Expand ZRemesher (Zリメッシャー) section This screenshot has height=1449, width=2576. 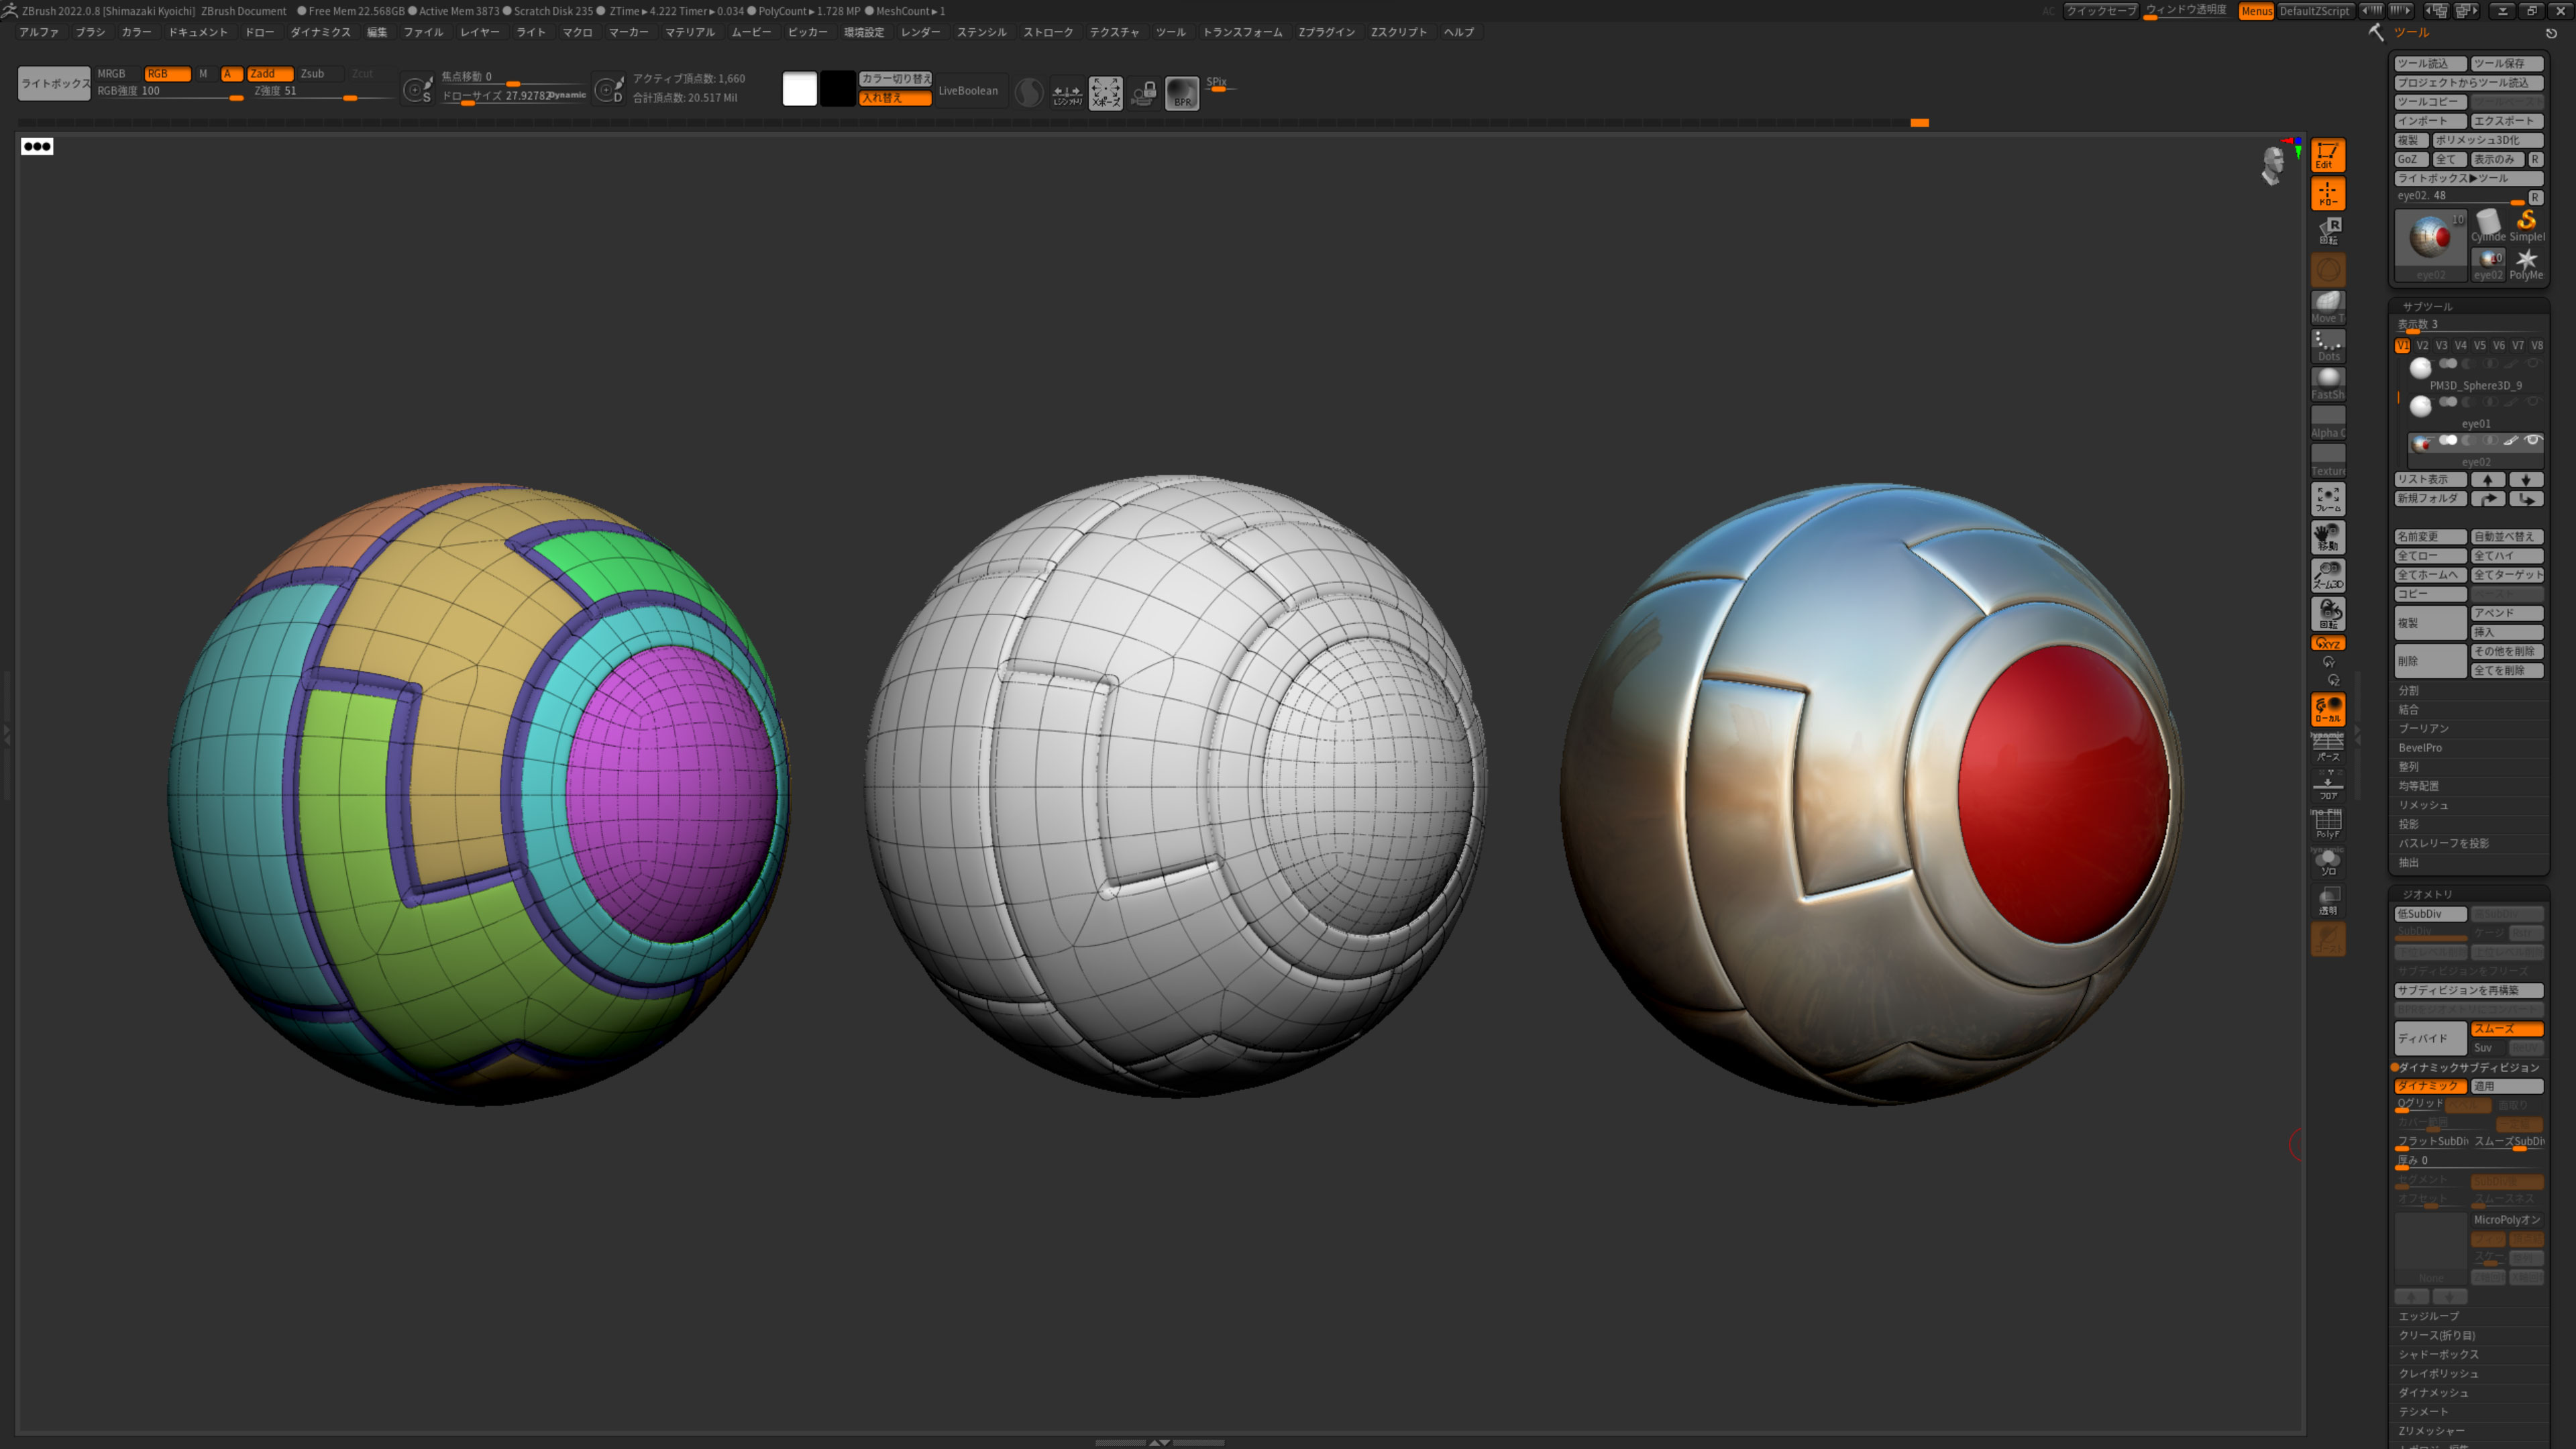[2431, 1431]
